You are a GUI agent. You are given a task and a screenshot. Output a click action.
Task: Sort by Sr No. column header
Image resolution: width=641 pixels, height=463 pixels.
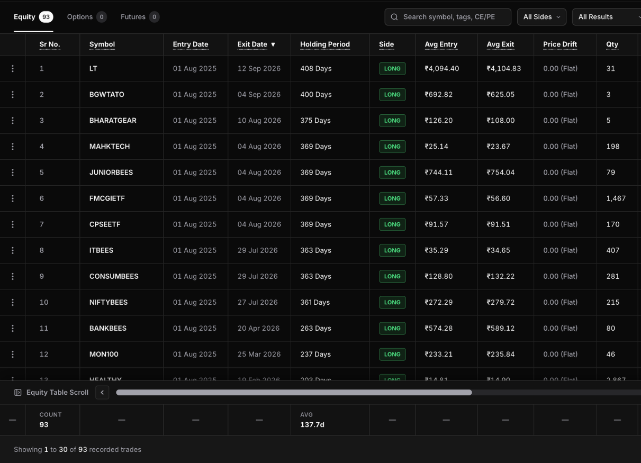point(50,44)
